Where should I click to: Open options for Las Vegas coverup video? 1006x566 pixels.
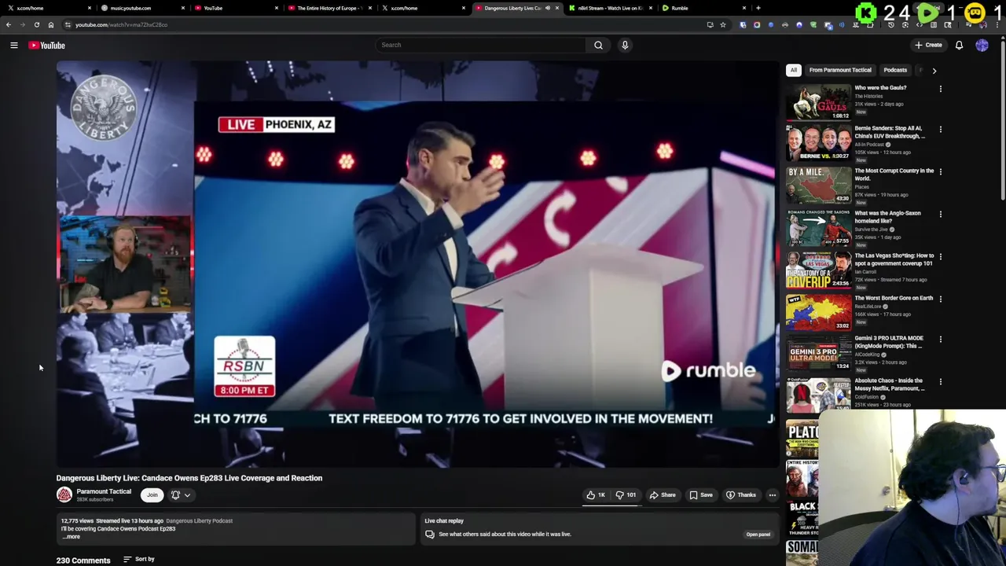(x=940, y=257)
